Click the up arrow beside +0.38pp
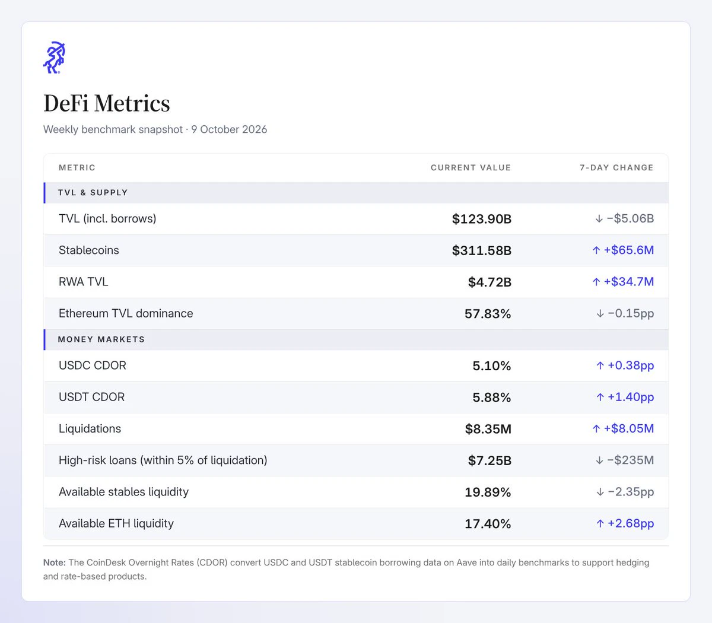Image resolution: width=712 pixels, height=623 pixels. click(600, 365)
